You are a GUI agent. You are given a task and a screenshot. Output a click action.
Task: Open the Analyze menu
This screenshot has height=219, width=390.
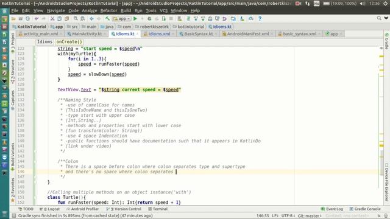point(90,11)
